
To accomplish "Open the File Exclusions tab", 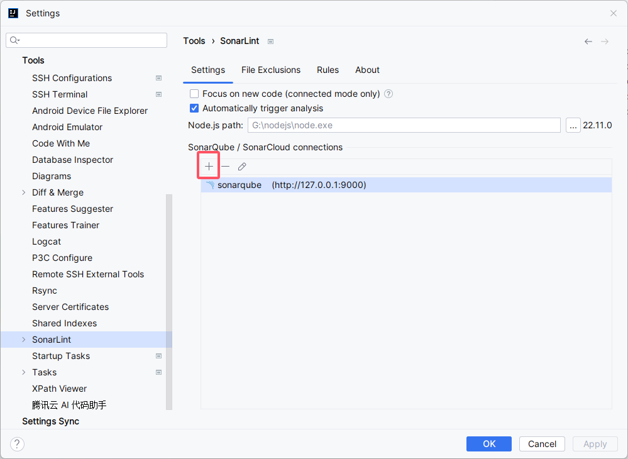I will pyautogui.click(x=271, y=70).
